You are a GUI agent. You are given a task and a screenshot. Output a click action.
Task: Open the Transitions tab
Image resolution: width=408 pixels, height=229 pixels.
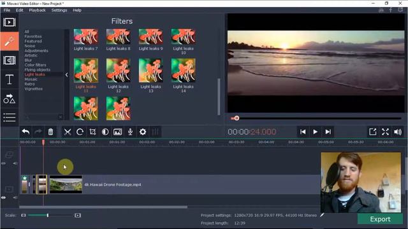click(10, 60)
